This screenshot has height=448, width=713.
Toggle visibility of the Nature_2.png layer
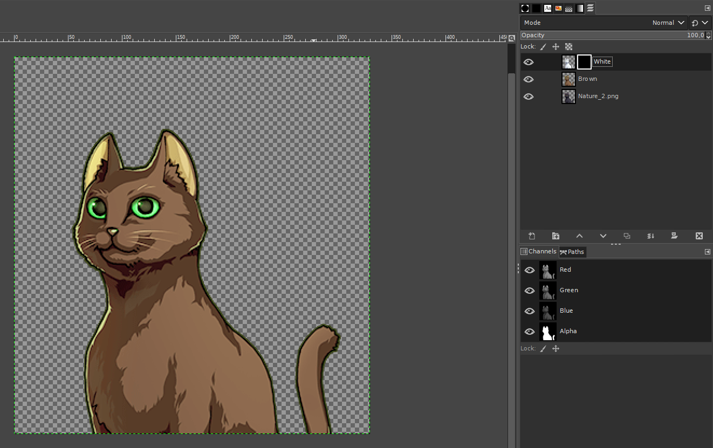(529, 97)
